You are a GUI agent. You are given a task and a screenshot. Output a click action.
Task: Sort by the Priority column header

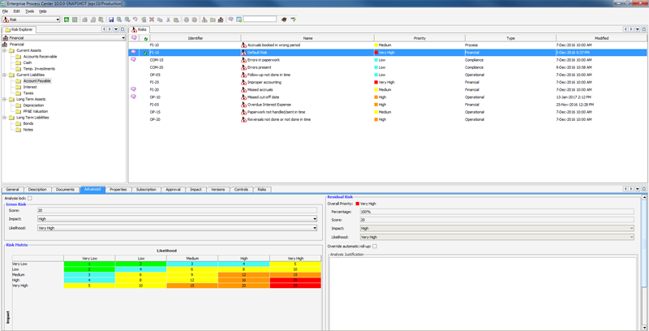coord(419,38)
